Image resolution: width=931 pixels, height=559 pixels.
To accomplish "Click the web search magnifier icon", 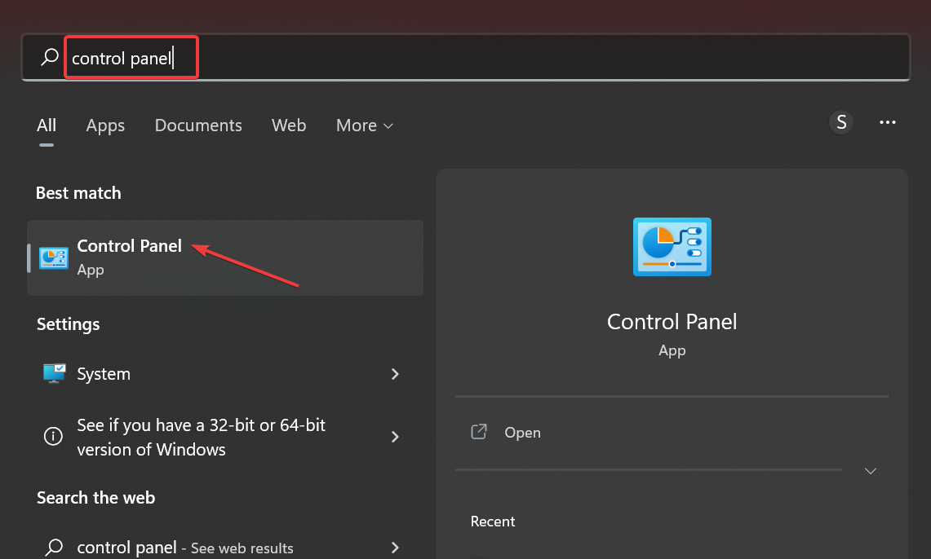I will click(54, 547).
